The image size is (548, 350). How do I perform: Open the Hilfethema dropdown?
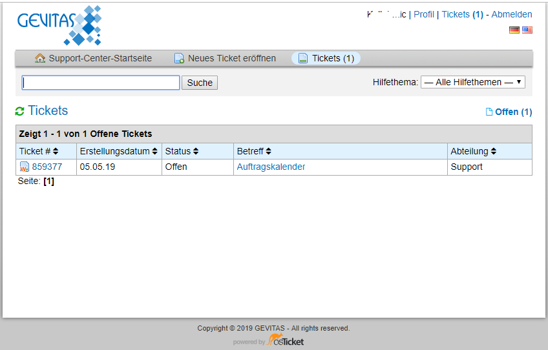coord(473,82)
